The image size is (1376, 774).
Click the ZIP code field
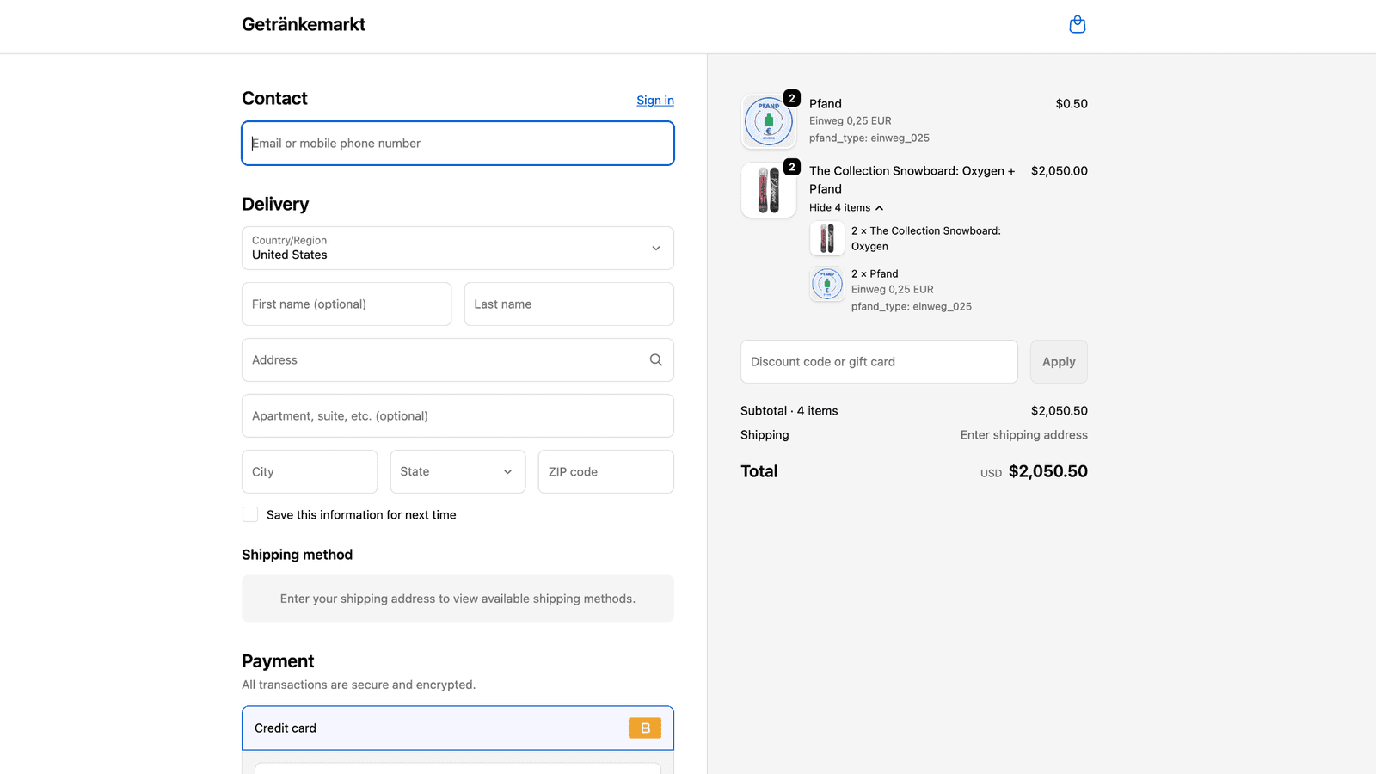pos(605,471)
